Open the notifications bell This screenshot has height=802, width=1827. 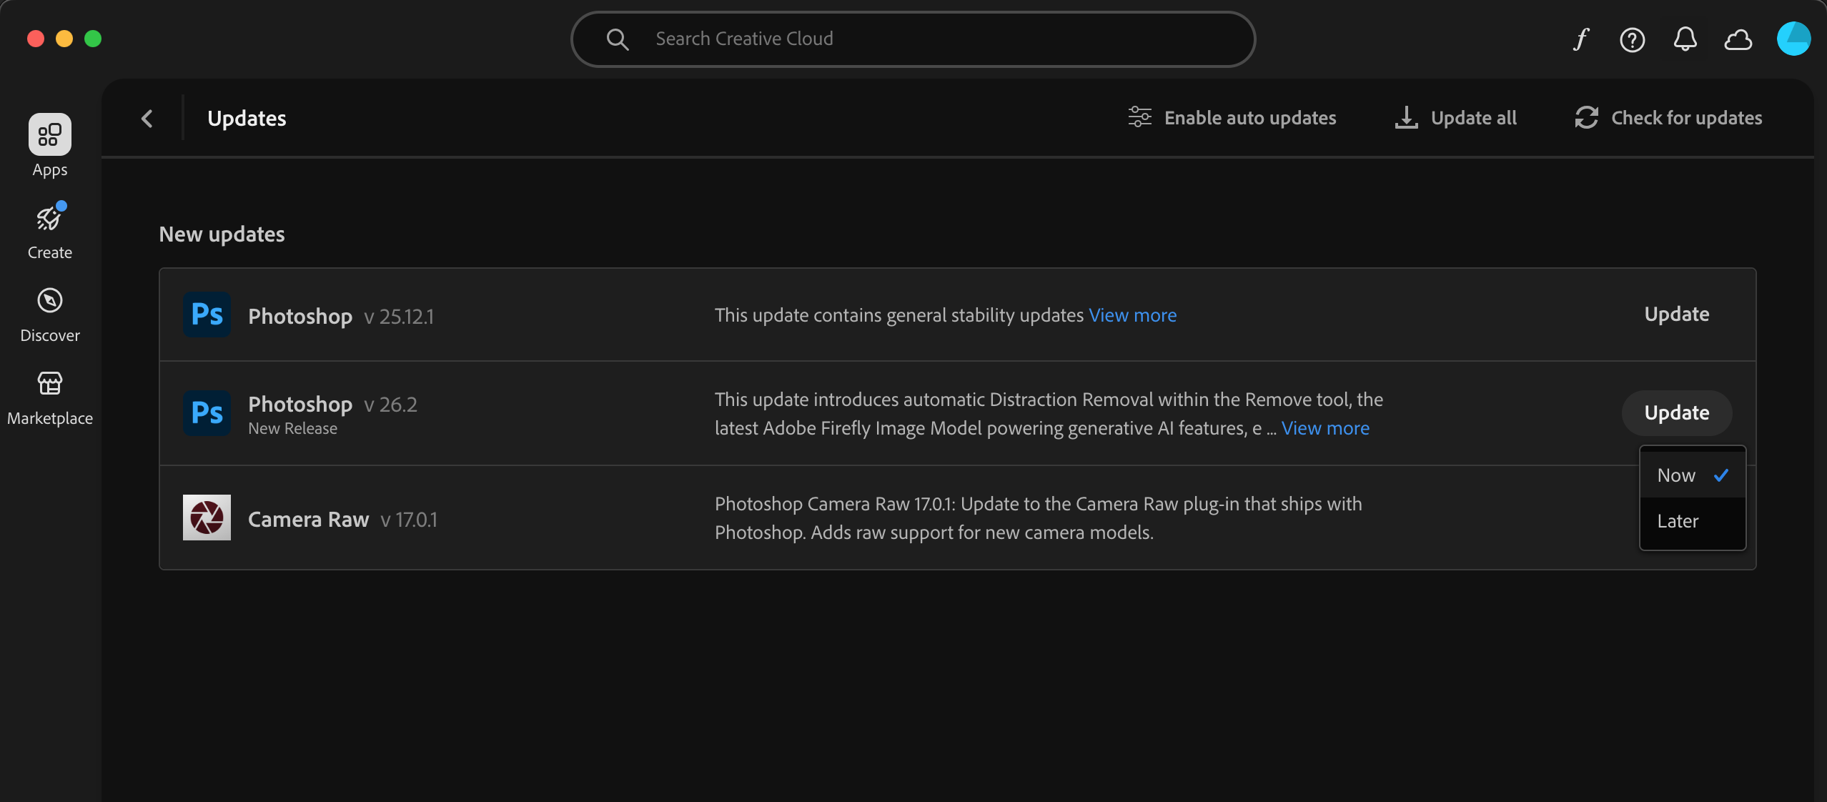tap(1685, 39)
